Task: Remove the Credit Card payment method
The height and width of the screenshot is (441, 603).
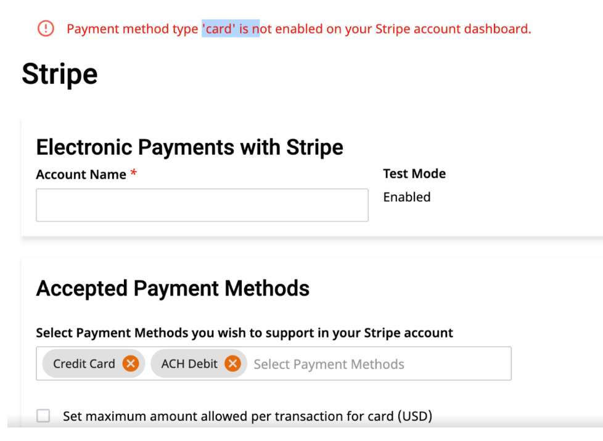Action: coord(130,364)
